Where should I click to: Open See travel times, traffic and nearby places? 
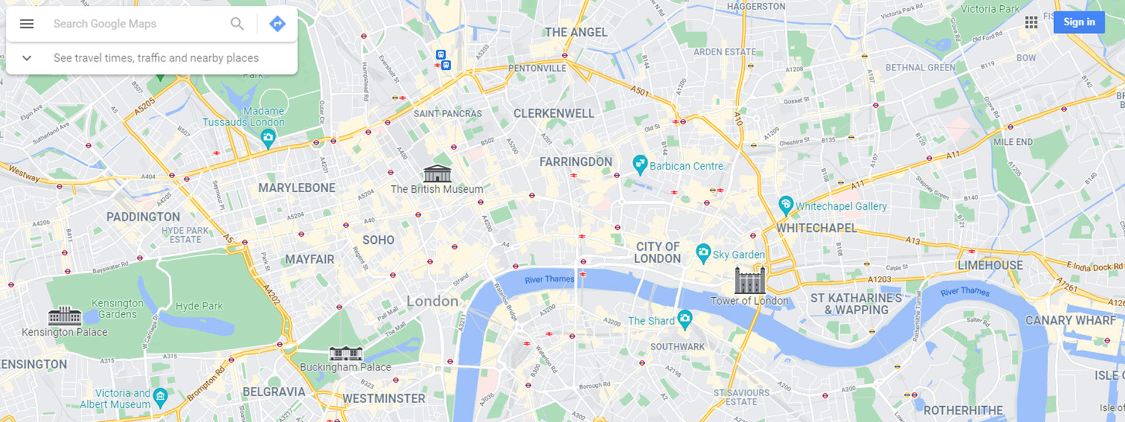pyautogui.click(x=156, y=58)
